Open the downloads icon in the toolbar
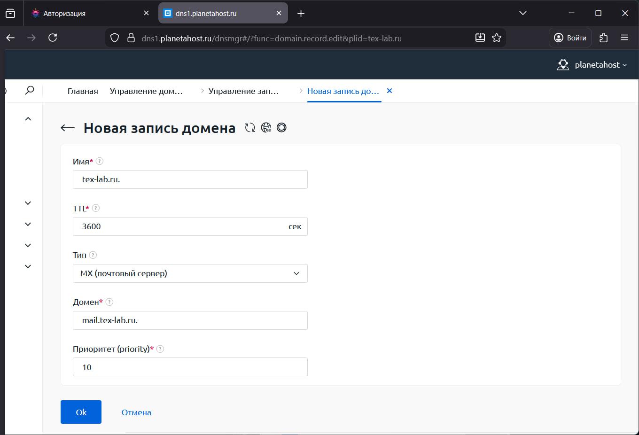639x435 pixels. [x=480, y=38]
